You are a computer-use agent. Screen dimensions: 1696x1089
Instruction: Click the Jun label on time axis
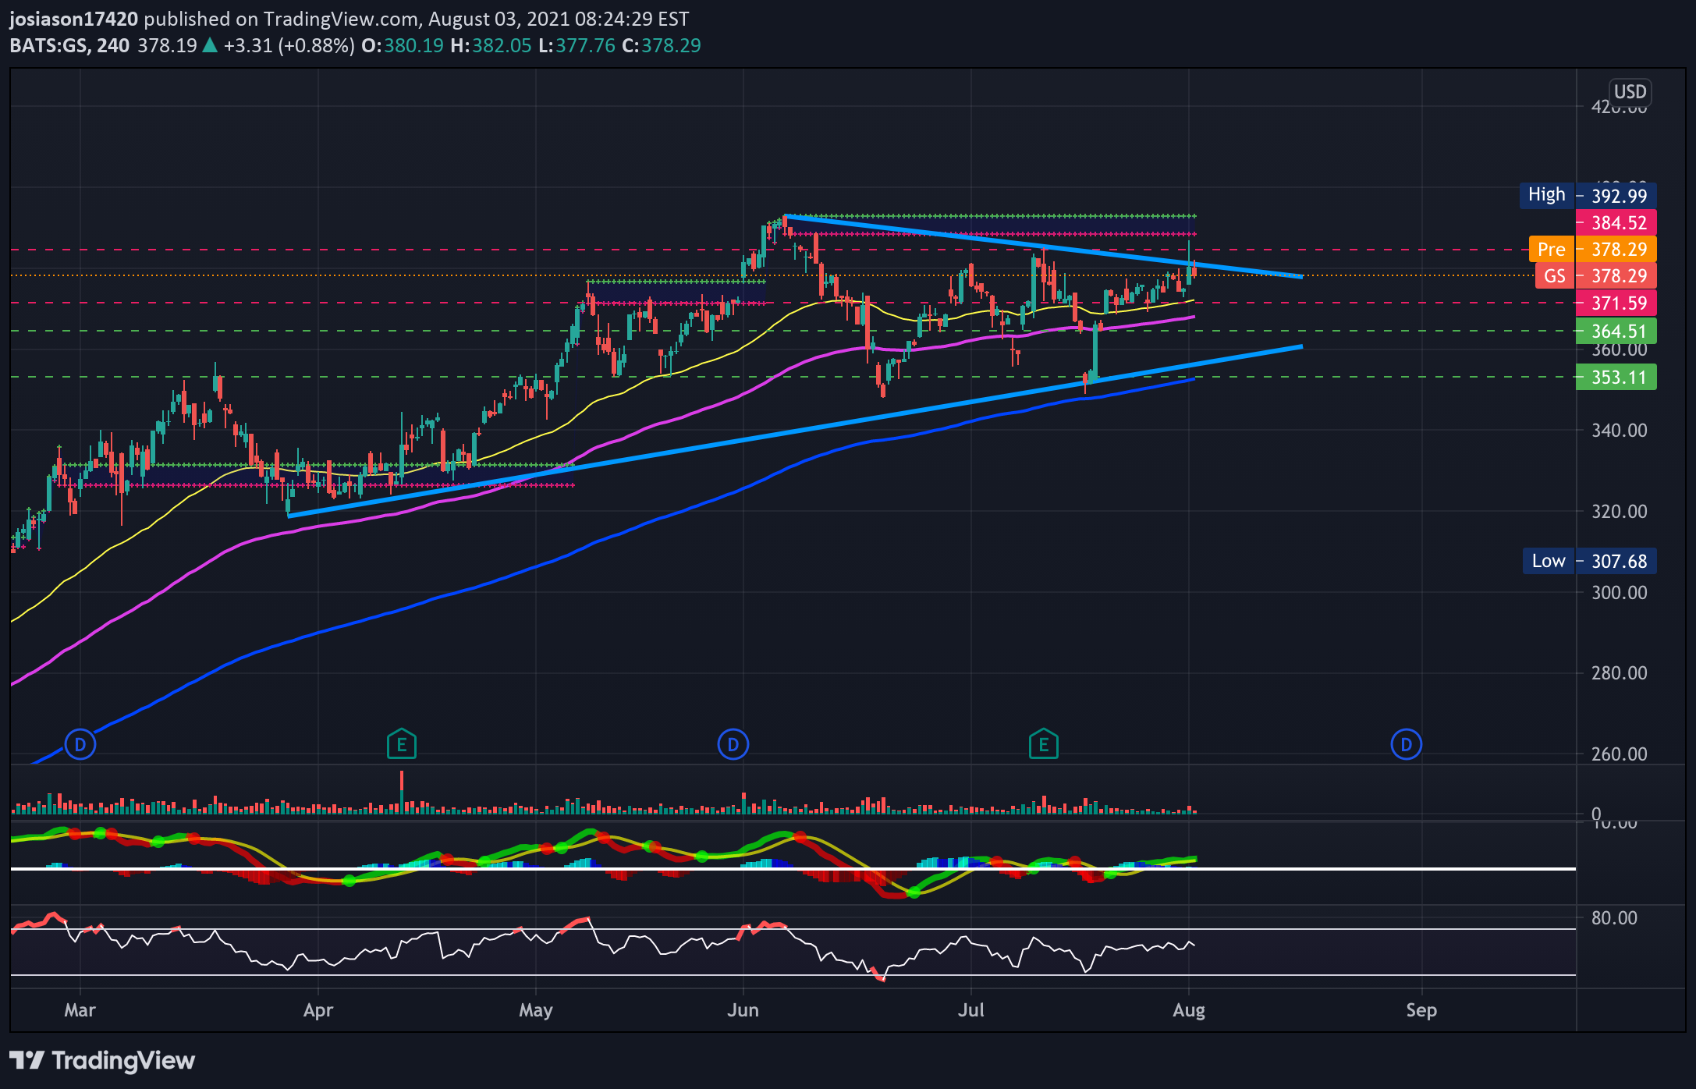click(x=743, y=1009)
